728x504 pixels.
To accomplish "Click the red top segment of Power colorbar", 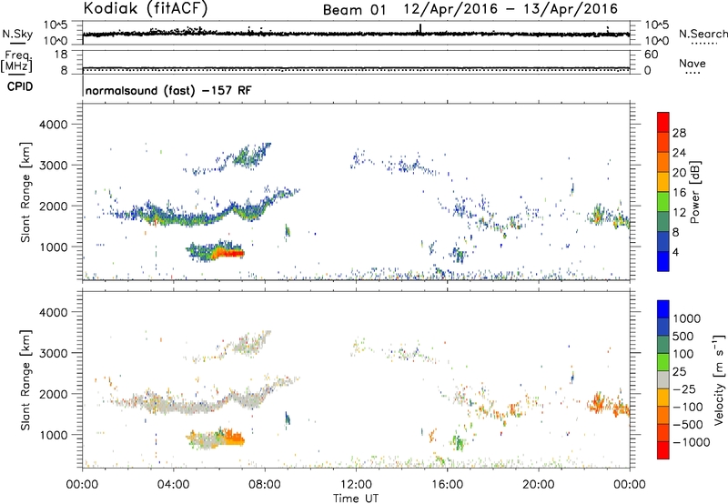I will (x=663, y=122).
